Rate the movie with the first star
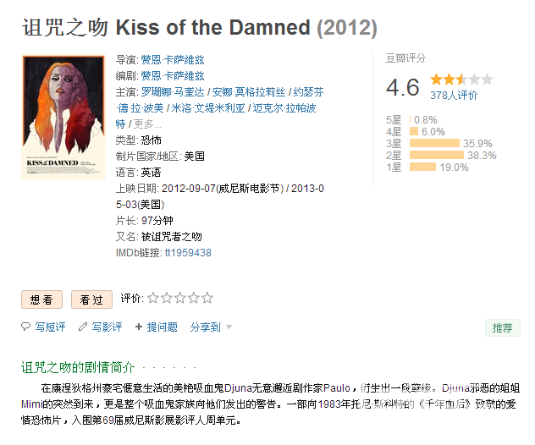The width and height of the screenshot is (535, 445). click(x=153, y=298)
